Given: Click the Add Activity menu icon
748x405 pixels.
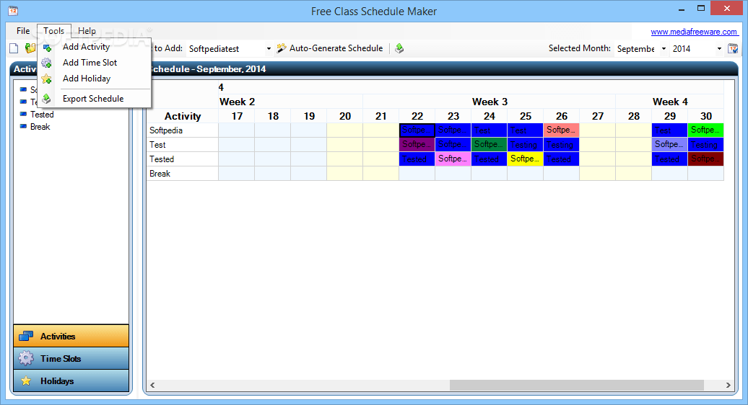Looking at the screenshot, I should pyautogui.click(x=47, y=47).
